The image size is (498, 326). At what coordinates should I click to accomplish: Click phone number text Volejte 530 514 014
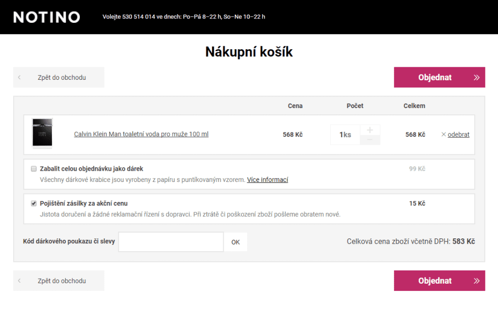(128, 17)
